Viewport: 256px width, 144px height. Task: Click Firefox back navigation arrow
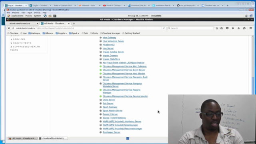[x=9, y=28]
